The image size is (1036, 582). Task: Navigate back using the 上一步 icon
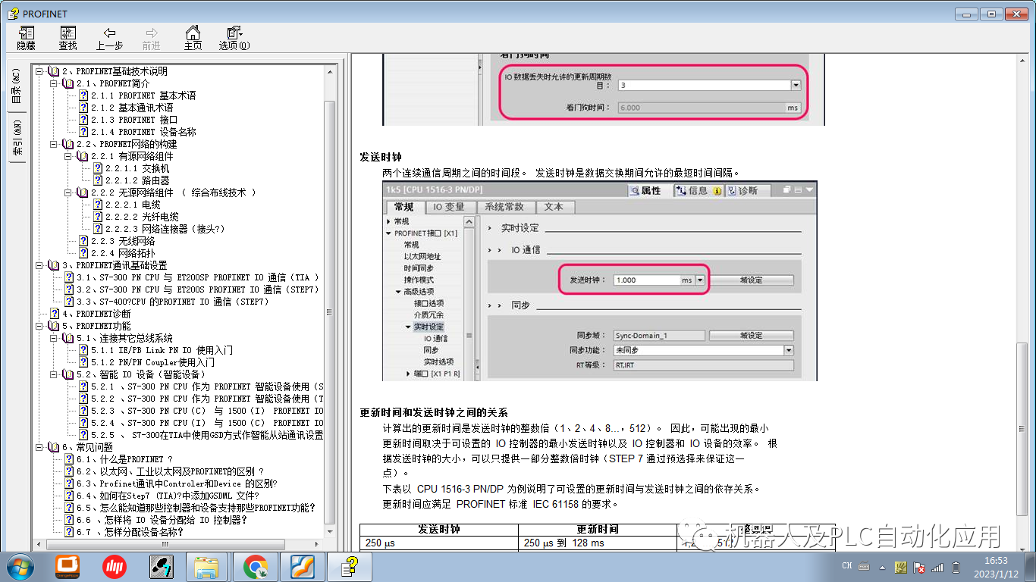108,36
